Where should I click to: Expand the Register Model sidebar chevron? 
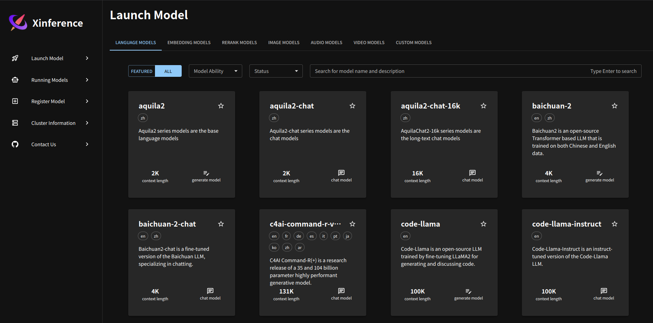click(x=87, y=101)
